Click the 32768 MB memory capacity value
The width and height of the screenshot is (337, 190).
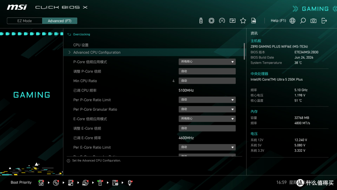301,118
